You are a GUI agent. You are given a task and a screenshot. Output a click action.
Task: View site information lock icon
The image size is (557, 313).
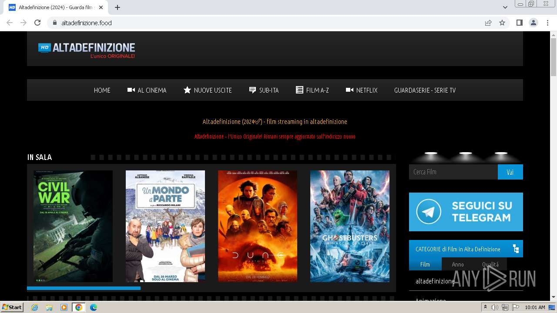point(54,23)
